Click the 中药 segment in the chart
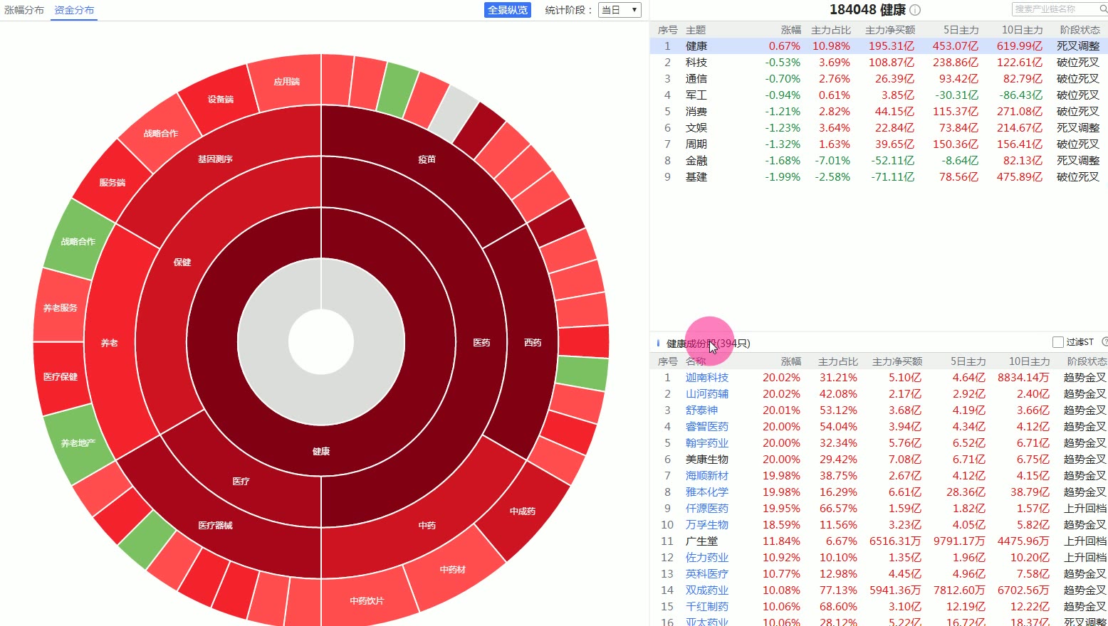 [x=427, y=525]
